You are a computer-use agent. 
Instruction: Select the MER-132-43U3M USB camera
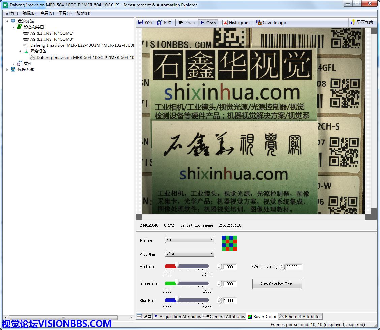click(x=81, y=45)
